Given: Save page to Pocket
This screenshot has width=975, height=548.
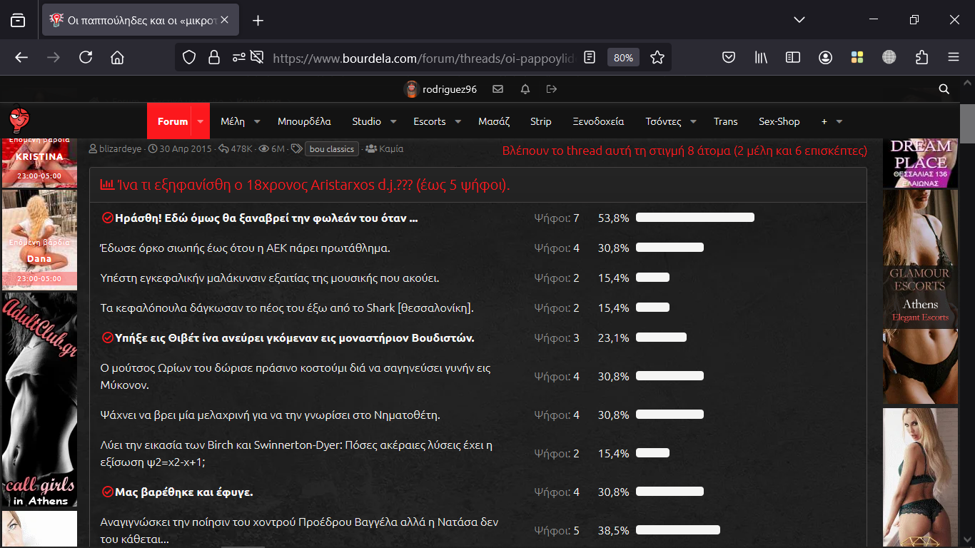Looking at the screenshot, I should [729, 57].
